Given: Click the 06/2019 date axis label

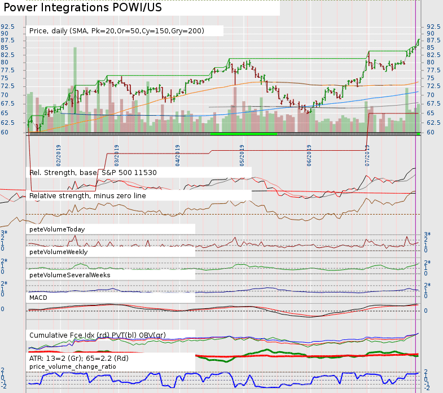Looking at the screenshot, I should (309, 155).
